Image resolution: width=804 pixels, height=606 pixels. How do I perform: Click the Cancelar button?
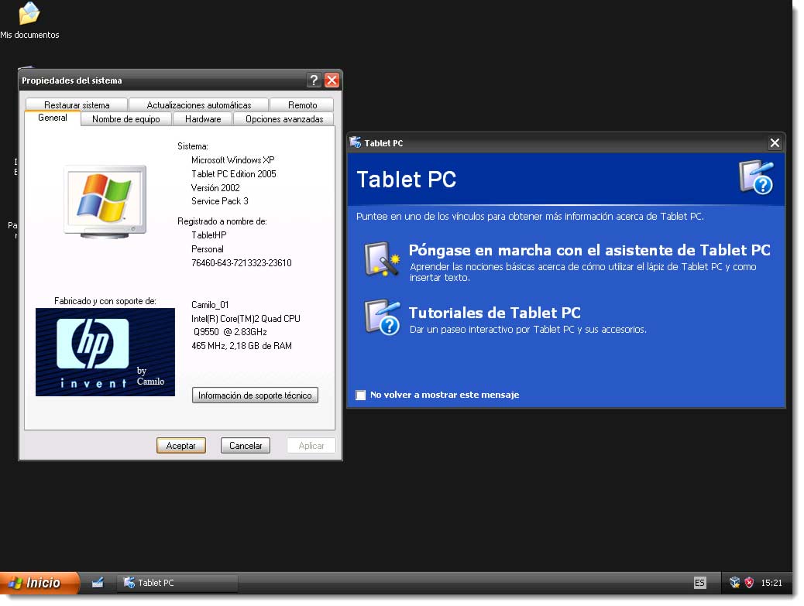point(246,446)
